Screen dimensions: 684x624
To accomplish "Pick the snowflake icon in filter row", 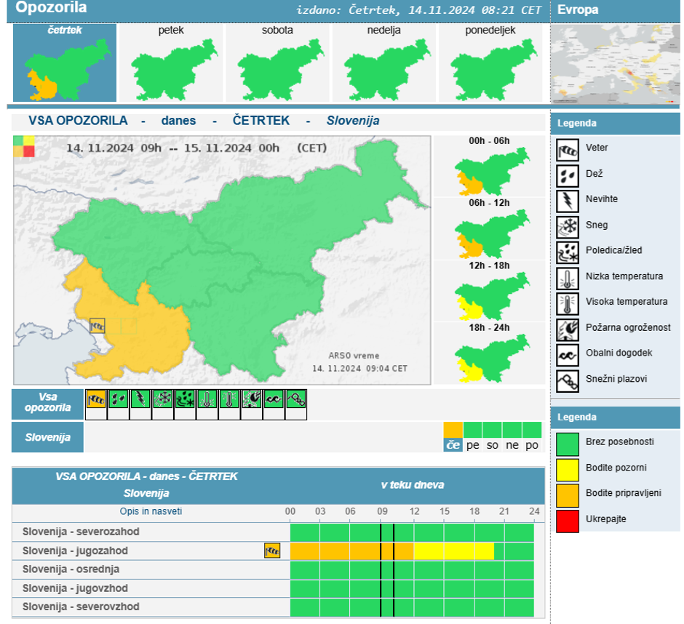I will (x=163, y=399).
